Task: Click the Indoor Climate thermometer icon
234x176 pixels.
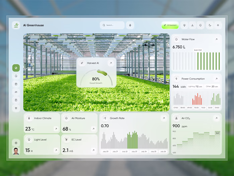Action: tap(29, 118)
